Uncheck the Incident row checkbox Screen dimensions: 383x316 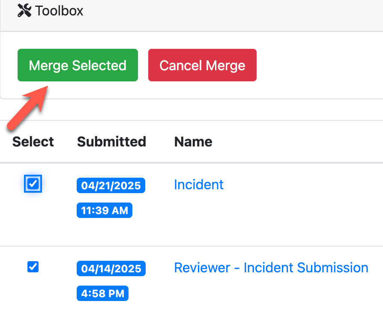(x=33, y=184)
